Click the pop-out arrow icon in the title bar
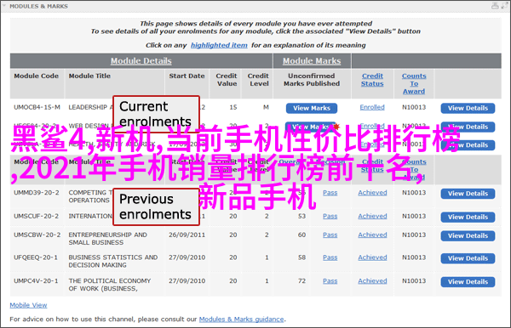This screenshot has height=328, width=511. (505, 6)
